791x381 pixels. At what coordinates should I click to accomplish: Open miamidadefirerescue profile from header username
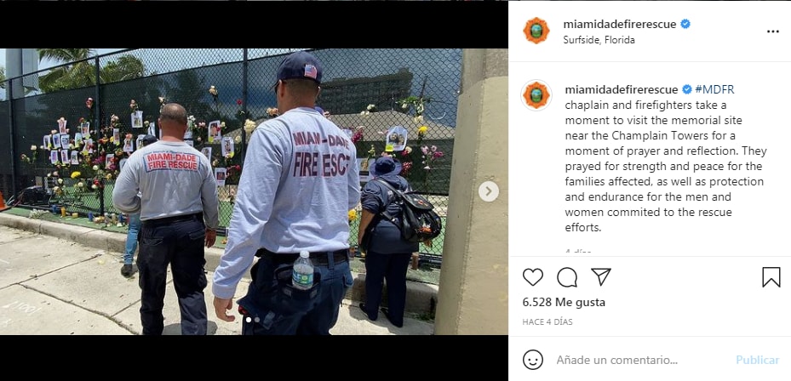pos(620,24)
